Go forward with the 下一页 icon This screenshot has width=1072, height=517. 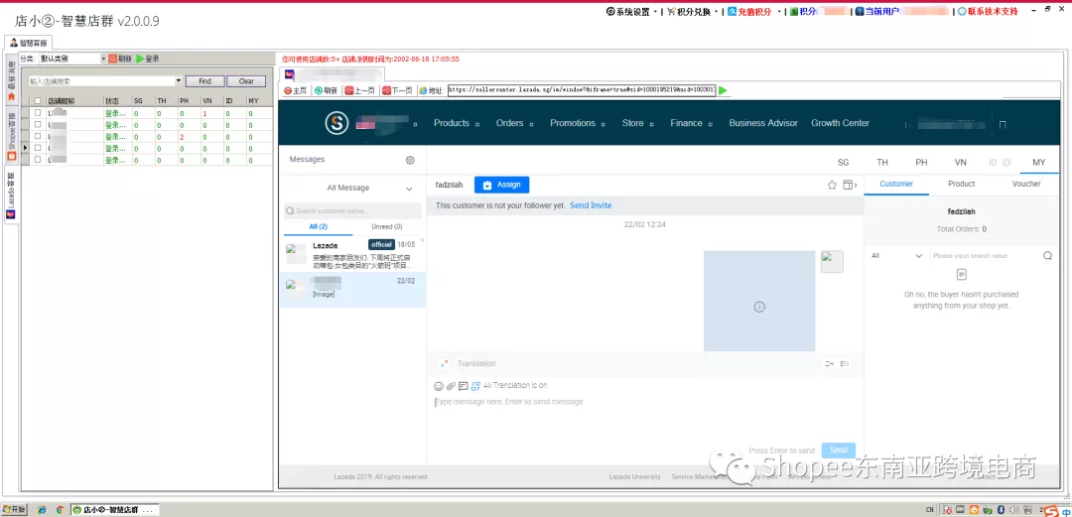(x=386, y=90)
